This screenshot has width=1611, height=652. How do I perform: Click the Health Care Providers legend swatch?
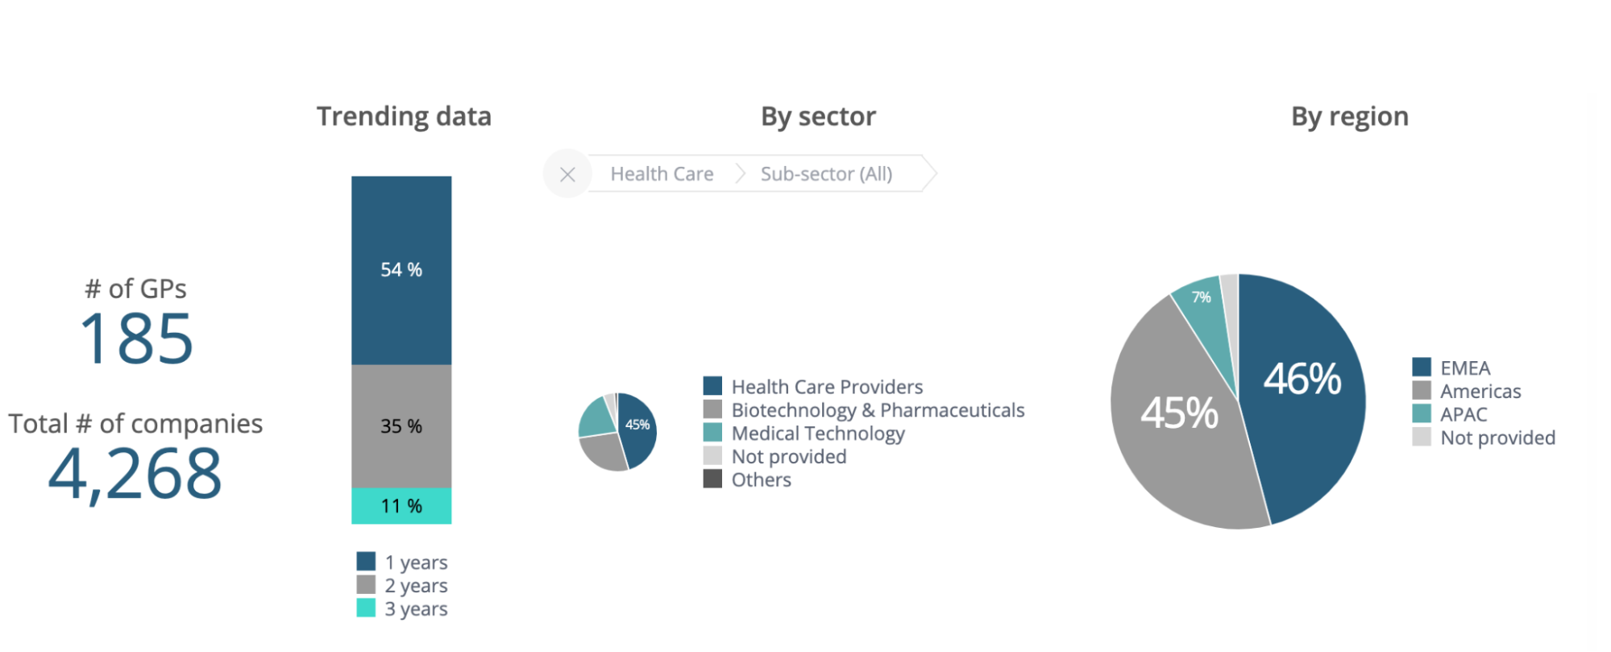[712, 387]
